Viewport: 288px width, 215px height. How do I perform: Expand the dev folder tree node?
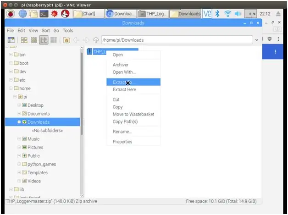(11, 72)
